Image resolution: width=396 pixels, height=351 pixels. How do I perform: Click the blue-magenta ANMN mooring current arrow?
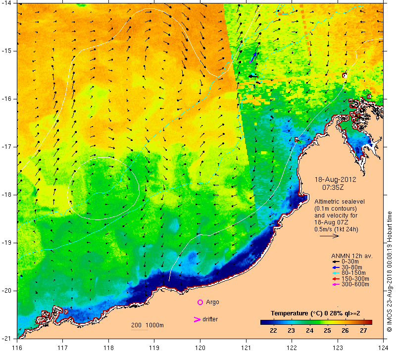pos(253,57)
